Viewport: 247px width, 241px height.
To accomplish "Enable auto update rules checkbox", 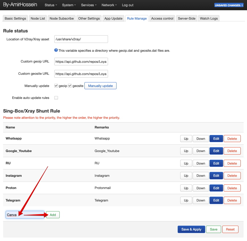I will [56, 98].
